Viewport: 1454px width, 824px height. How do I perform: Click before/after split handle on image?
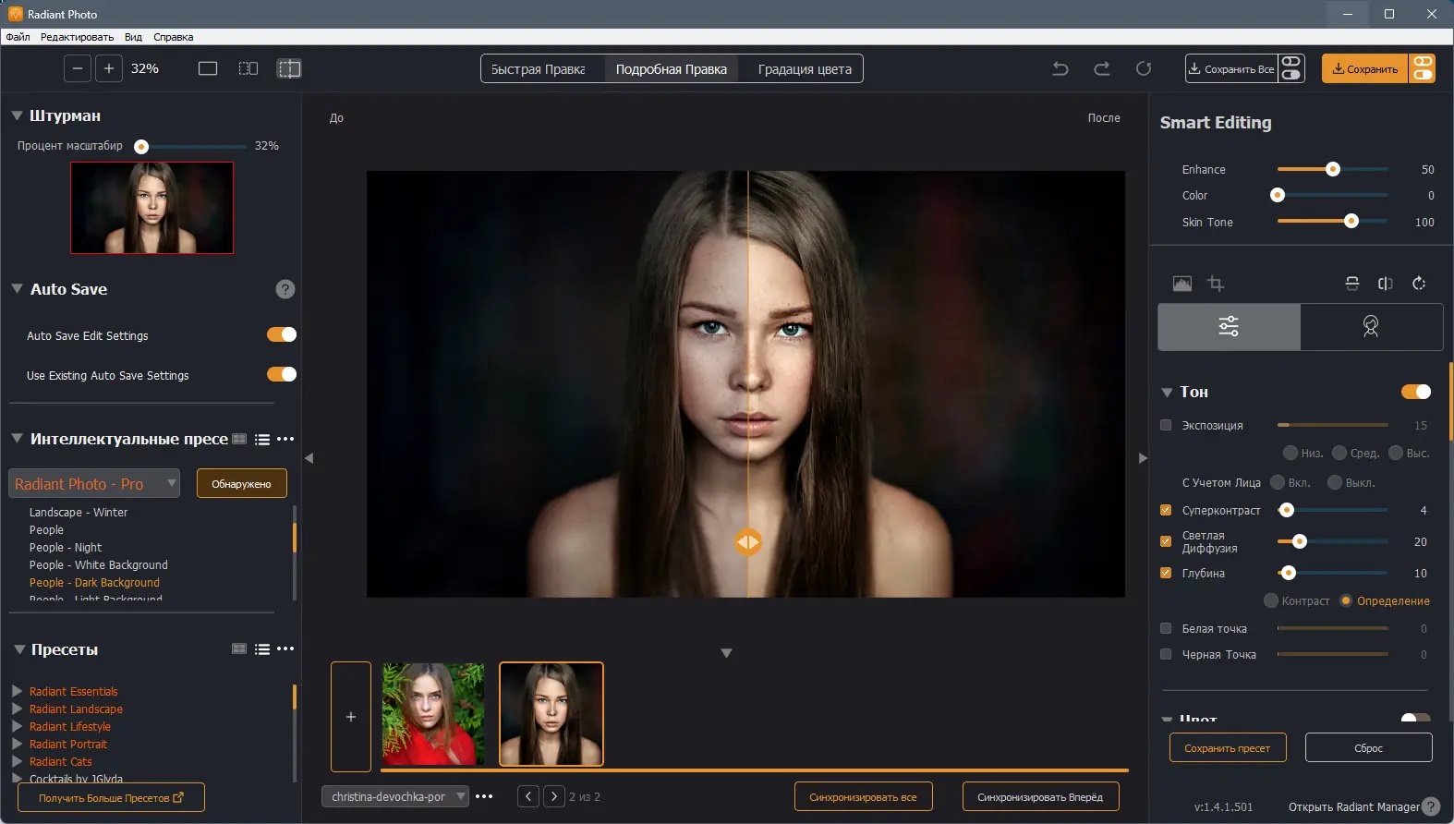[748, 542]
